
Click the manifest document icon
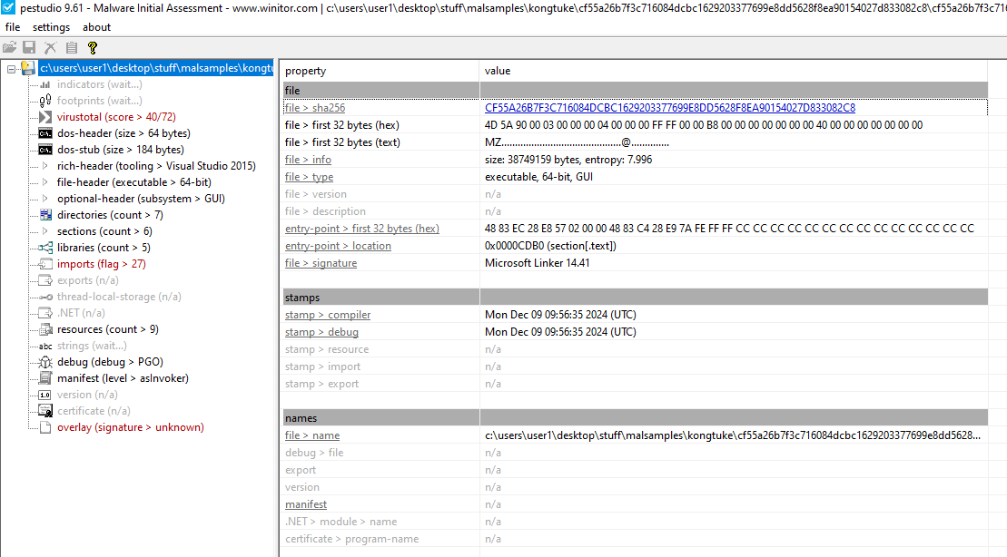pyautogui.click(x=45, y=378)
